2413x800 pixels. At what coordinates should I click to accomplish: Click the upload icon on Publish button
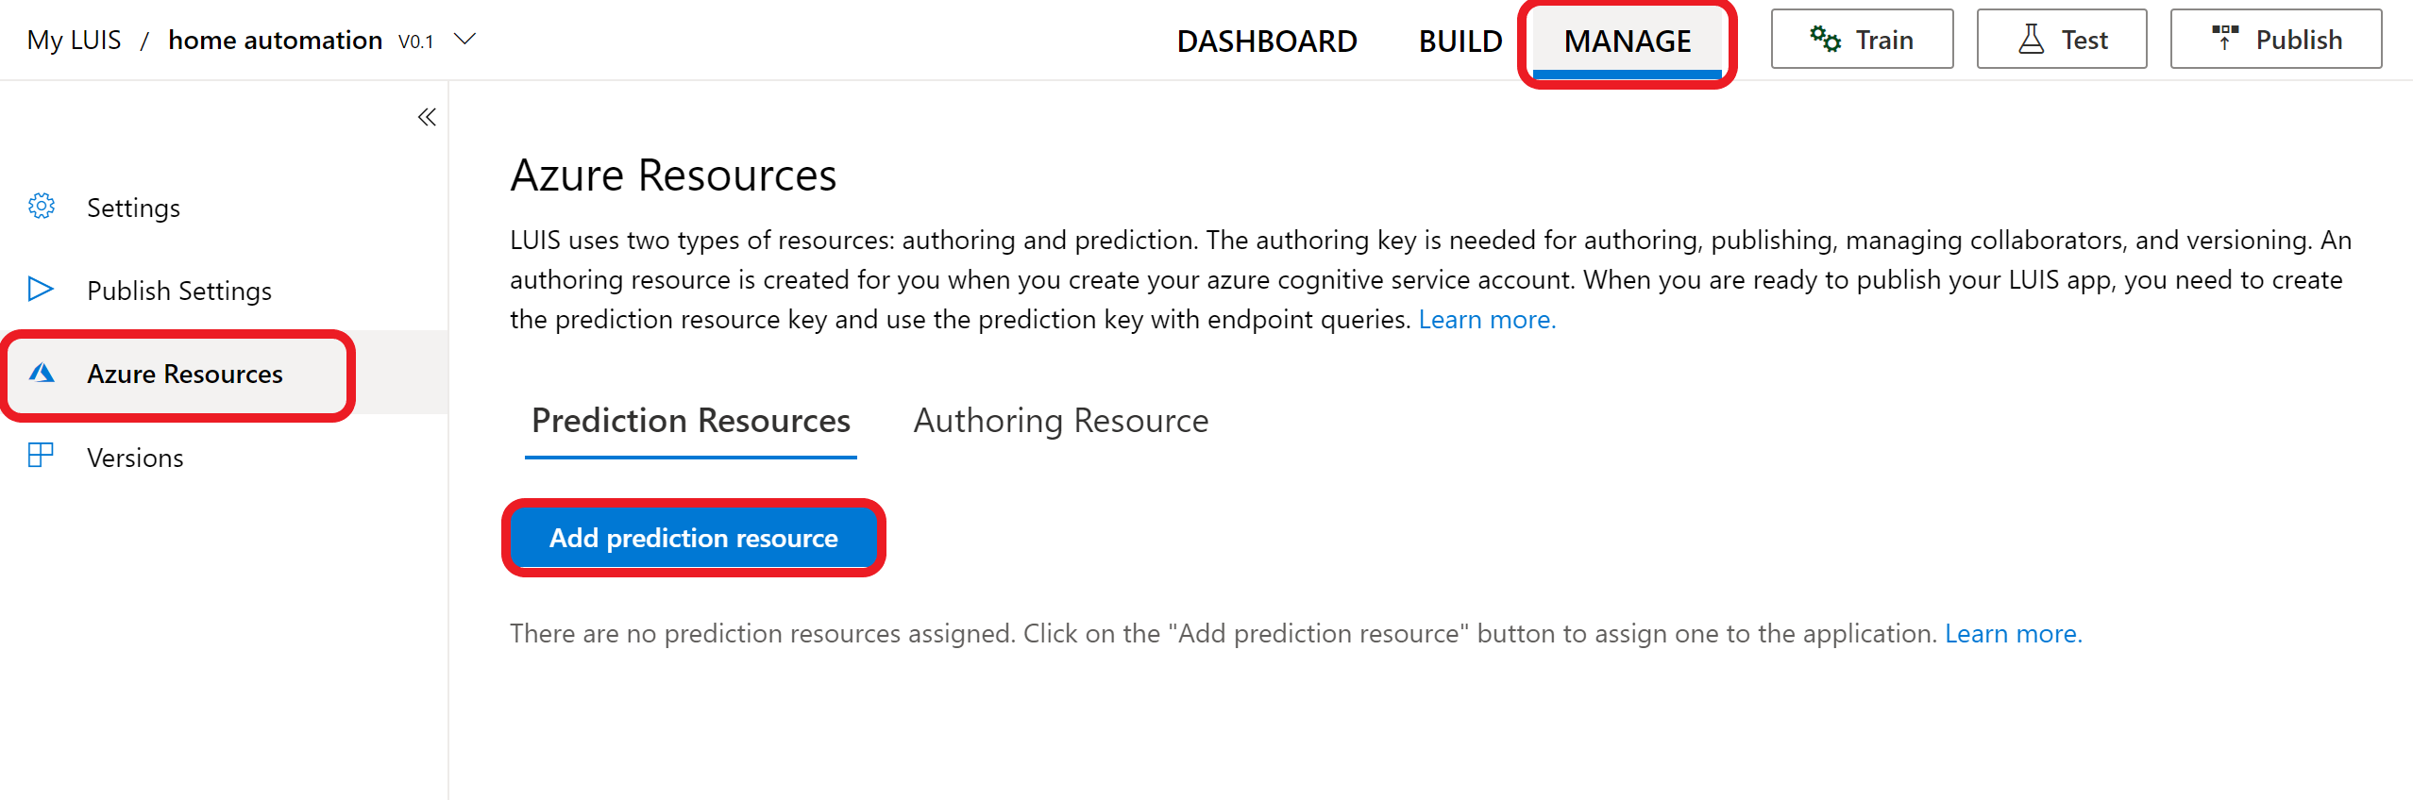(x=2225, y=38)
